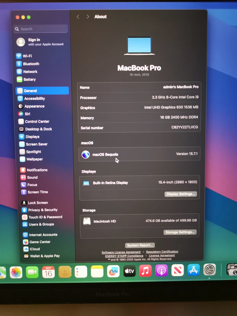Open Focus settings

(x=29, y=185)
